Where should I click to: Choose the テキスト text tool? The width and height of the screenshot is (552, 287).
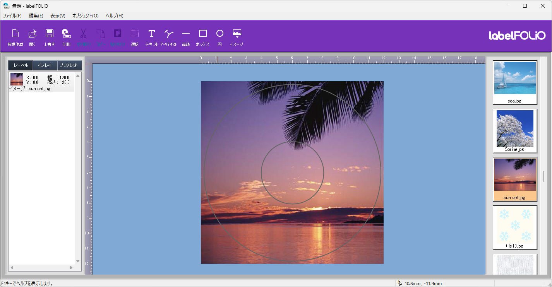point(152,38)
